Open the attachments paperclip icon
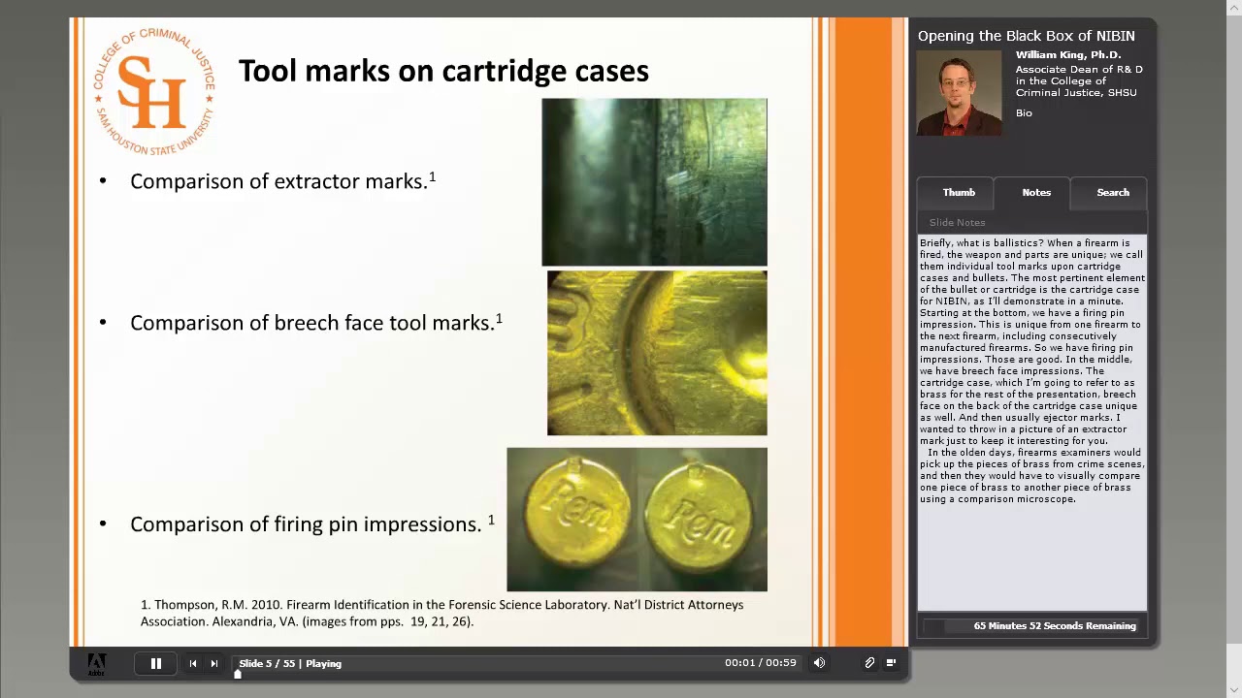This screenshot has width=1242, height=698. pos(869,663)
